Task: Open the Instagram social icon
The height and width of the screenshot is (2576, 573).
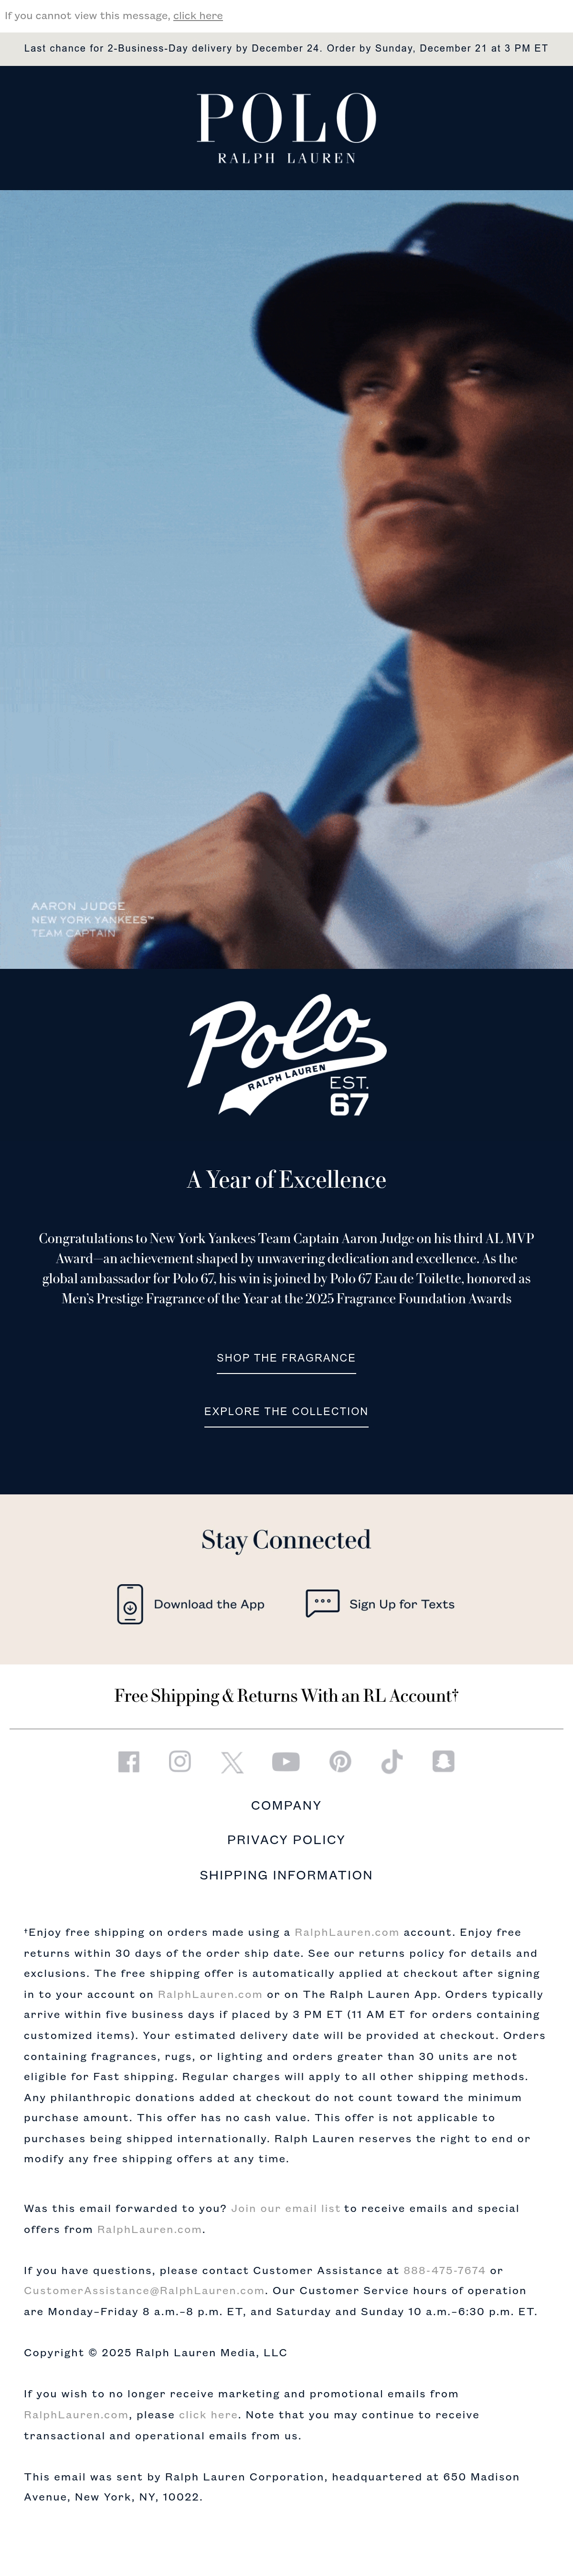Action: click(180, 1761)
